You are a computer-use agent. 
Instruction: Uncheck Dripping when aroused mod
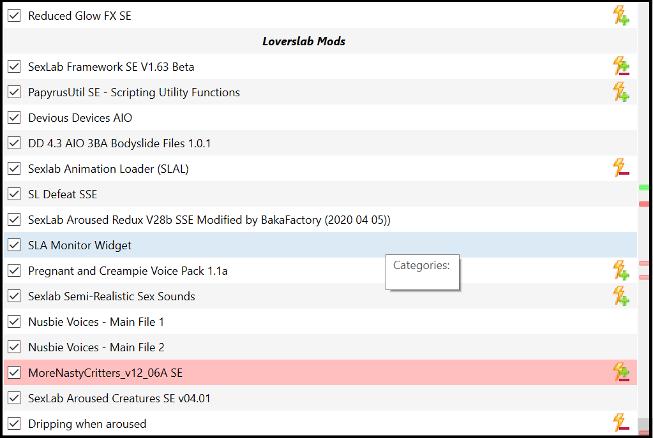click(14, 423)
